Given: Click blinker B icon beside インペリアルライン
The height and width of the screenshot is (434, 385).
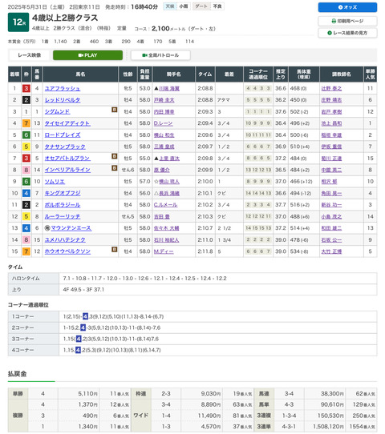Looking at the screenshot, I should coord(114,167).
